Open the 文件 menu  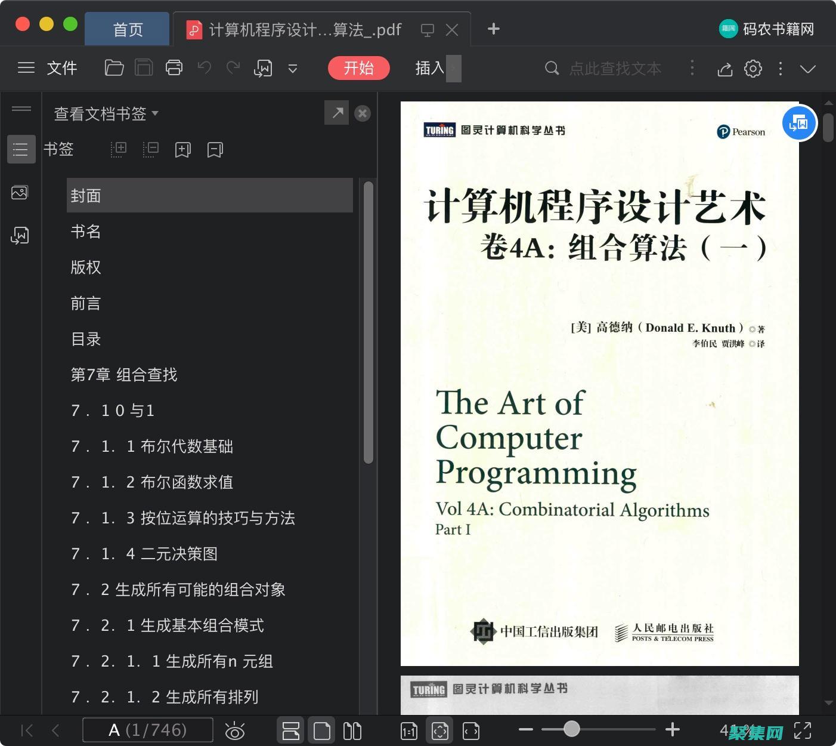[x=62, y=67]
